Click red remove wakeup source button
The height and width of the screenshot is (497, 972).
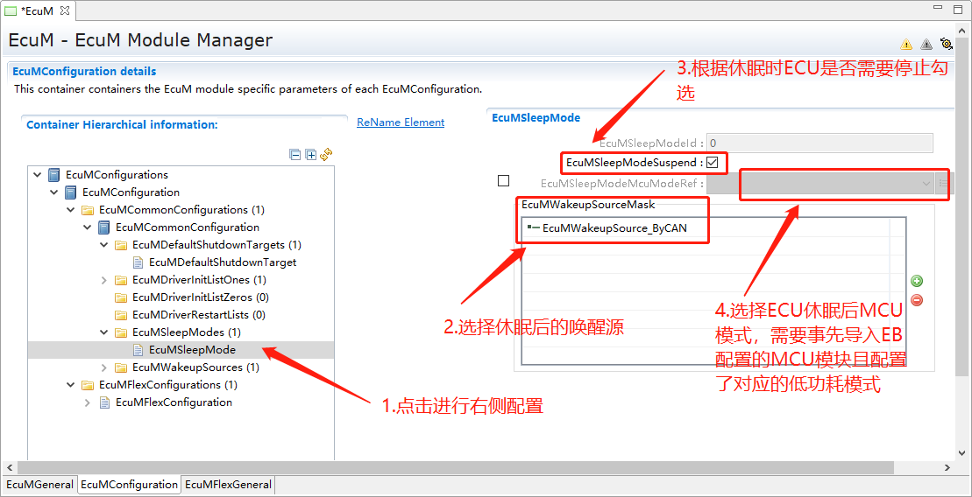tap(917, 300)
